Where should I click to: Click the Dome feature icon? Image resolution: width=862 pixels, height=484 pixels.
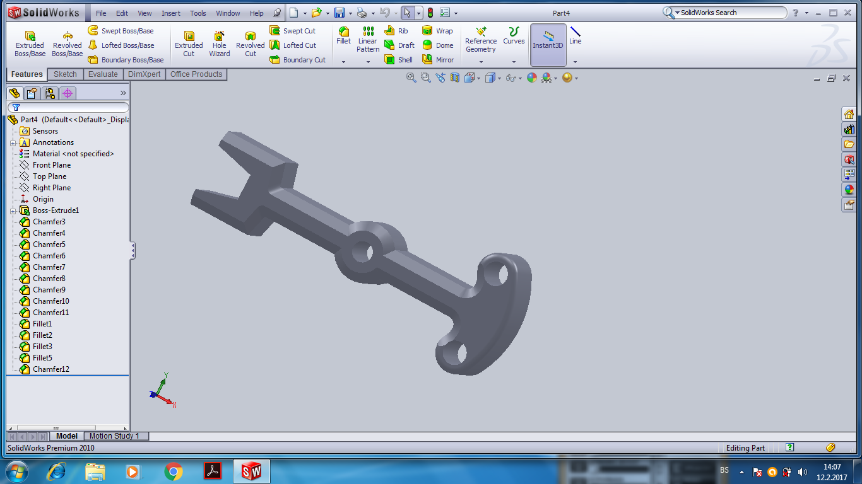tap(438, 45)
